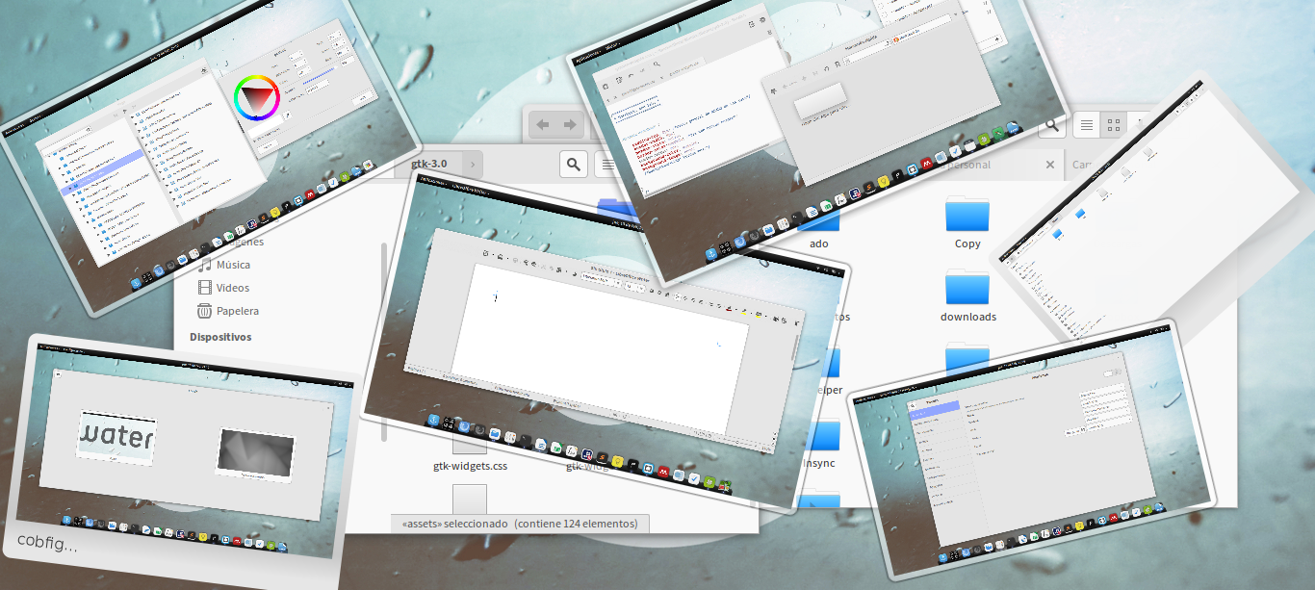Viewport: 1315px width, 590px height.
Task: Expand the path chevron after gtk-3.0
Action: point(474,165)
